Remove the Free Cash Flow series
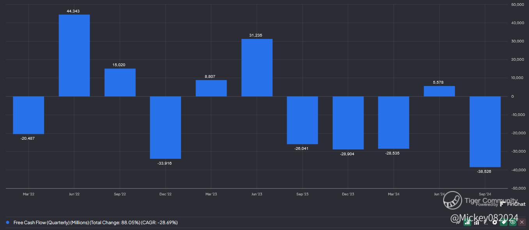This screenshot has height=230, width=529. [522, 222]
